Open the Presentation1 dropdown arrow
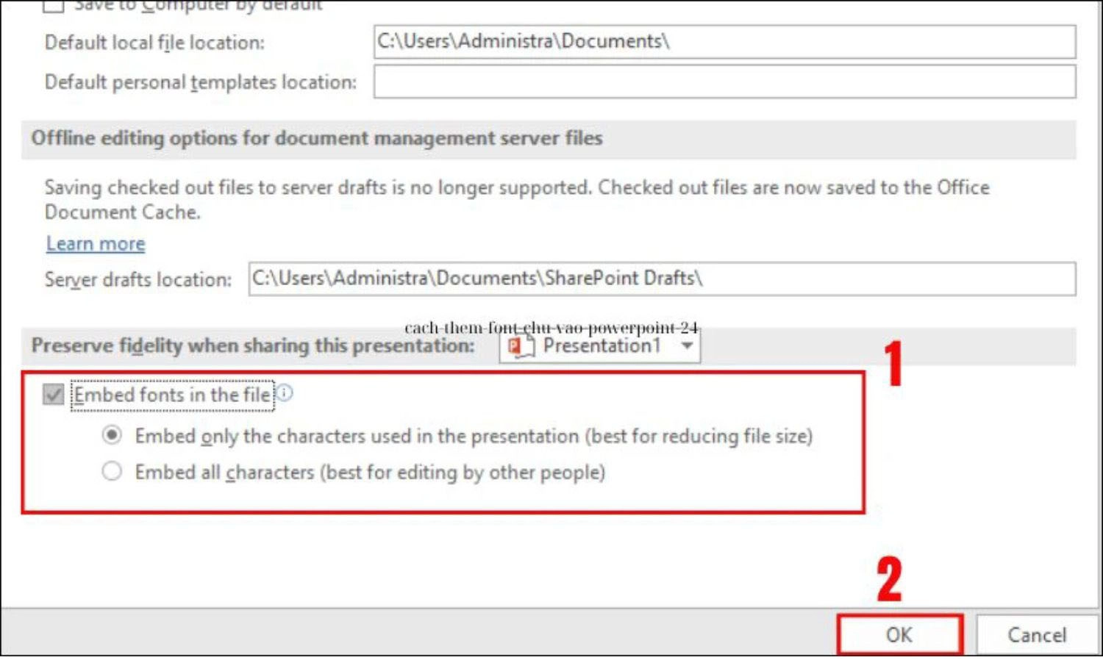Image resolution: width=1103 pixels, height=660 pixels. pos(687,345)
